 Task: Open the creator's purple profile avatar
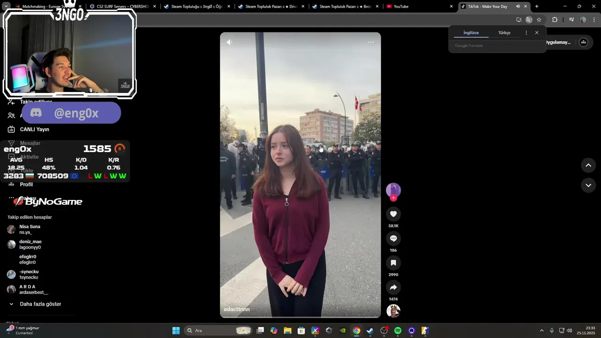click(x=393, y=190)
